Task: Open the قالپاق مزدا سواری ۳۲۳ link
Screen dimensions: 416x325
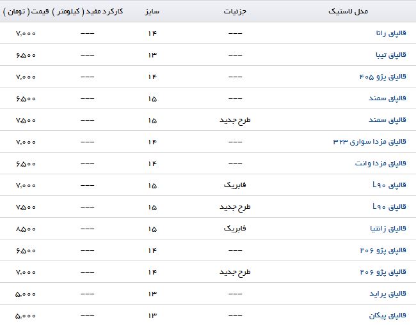Action: 369,142
